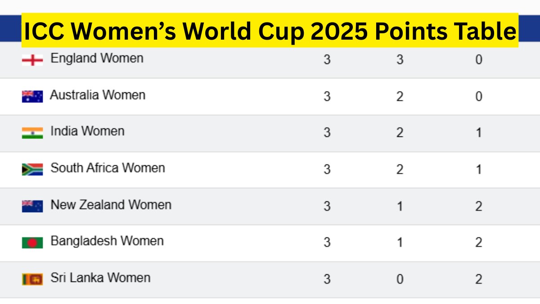
Task: Click the Bangladesh flag icon
Action: click(x=32, y=242)
